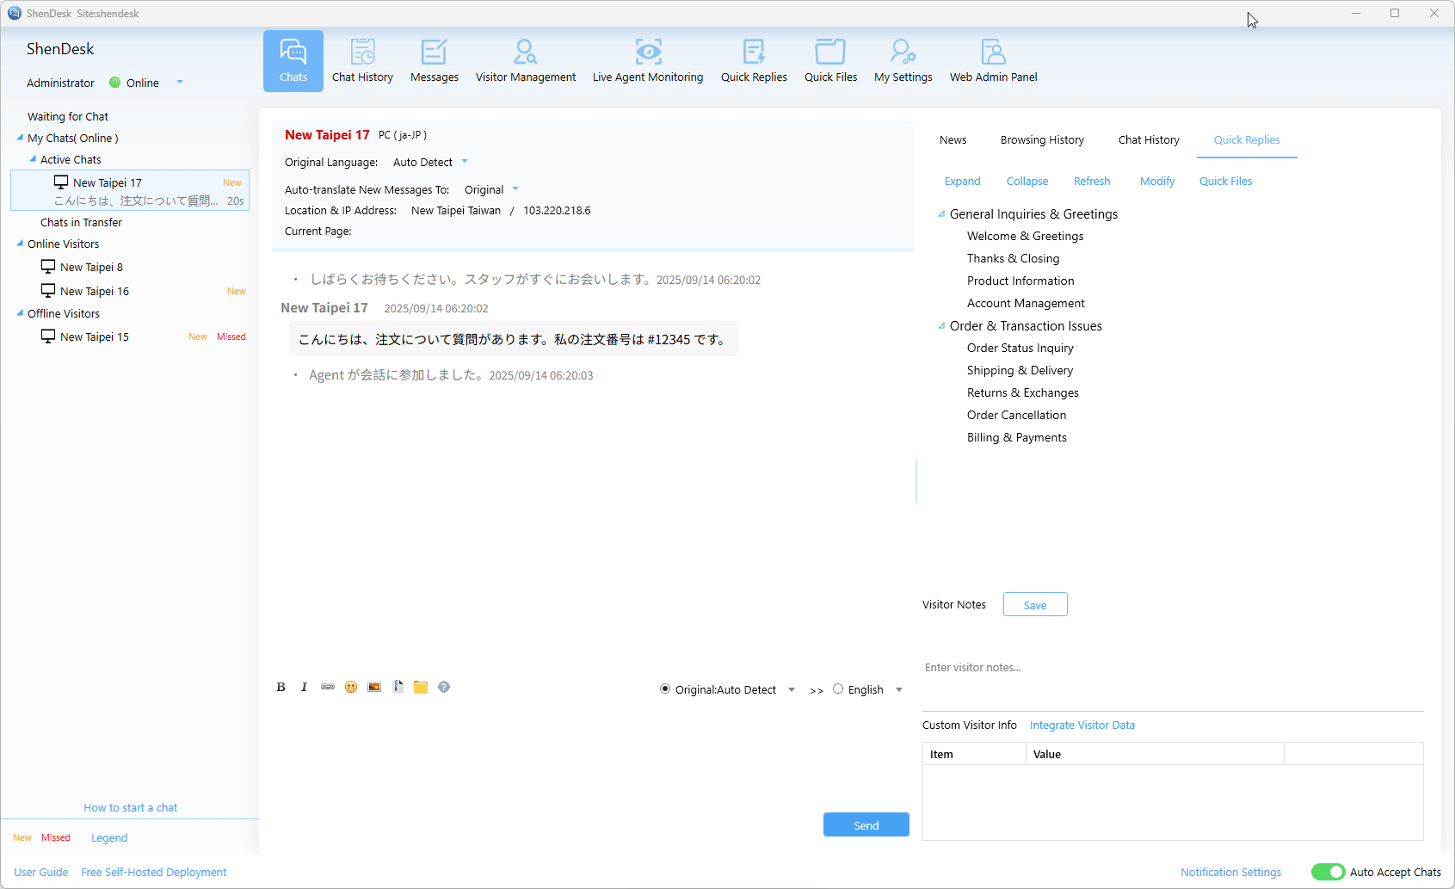Viewport: 1455px width, 889px height.
Task: Open the Original Language Auto Detect dropdown
Action: tap(465, 162)
